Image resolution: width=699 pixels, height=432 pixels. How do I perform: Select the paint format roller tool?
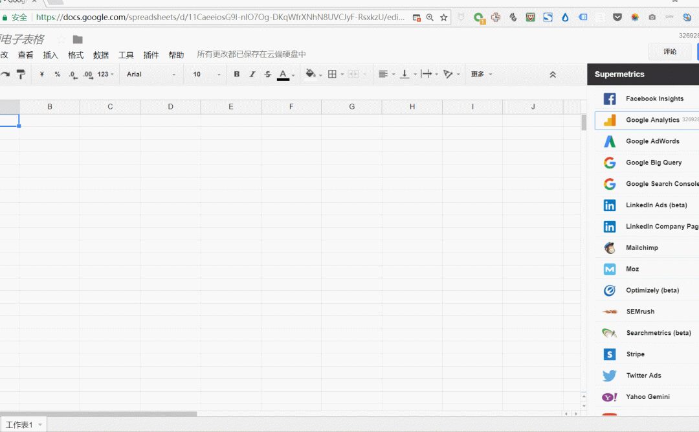pos(21,74)
